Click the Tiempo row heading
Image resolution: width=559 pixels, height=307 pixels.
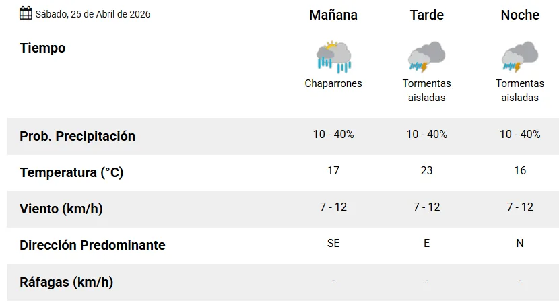click(x=42, y=48)
